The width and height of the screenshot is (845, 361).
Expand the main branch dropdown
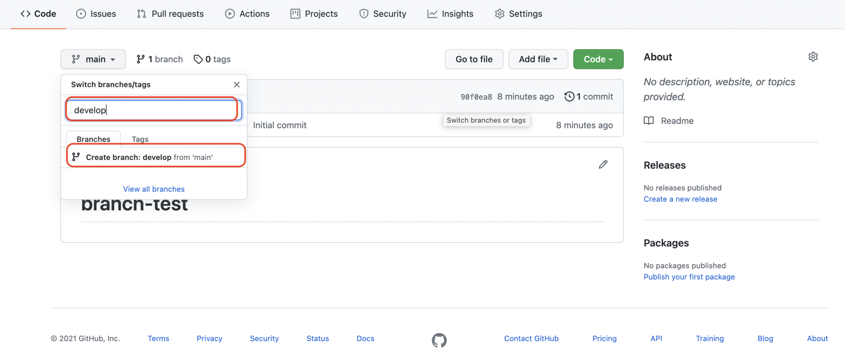[x=93, y=59]
